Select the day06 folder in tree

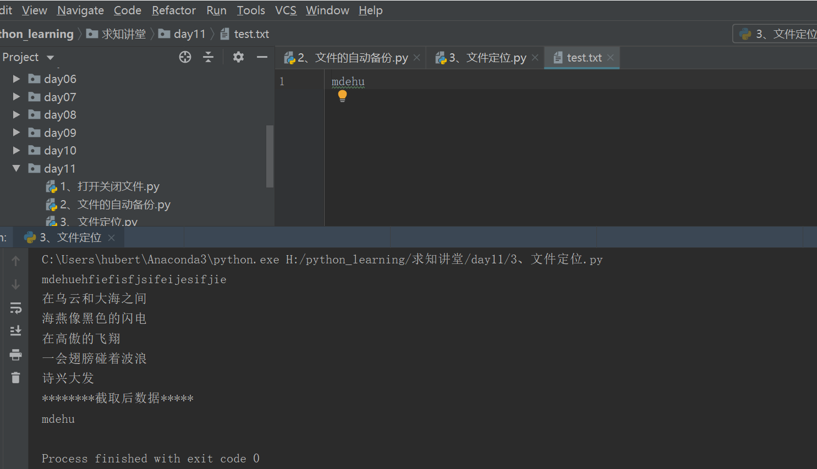click(x=60, y=79)
